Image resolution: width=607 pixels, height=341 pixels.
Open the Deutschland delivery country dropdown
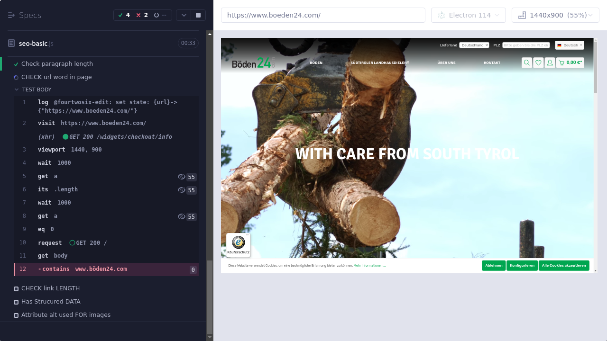(x=474, y=45)
